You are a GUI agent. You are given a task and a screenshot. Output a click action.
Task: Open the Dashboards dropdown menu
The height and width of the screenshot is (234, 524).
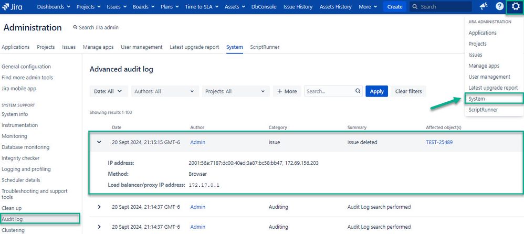pyautogui.click(x=54, y=7)
